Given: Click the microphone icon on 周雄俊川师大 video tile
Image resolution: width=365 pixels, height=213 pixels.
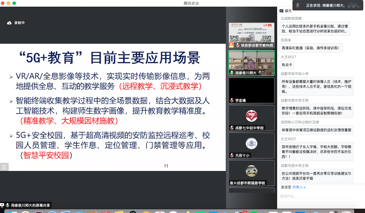Looking at the screenshot, I should pos(232,73).
